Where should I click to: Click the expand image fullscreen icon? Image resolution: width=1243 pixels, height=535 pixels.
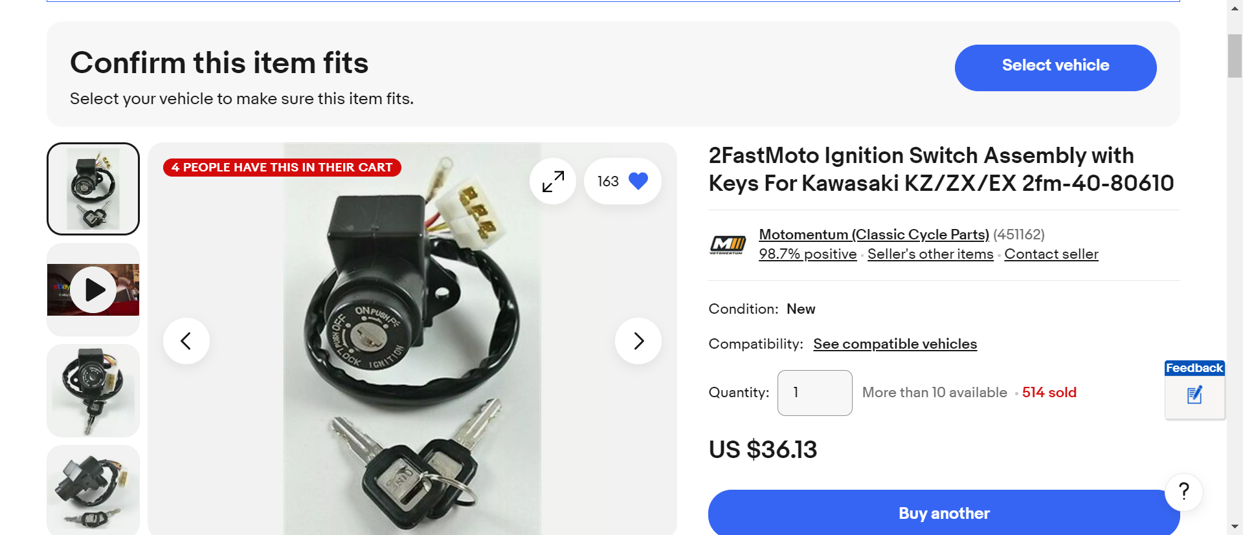pyautogui.click(x=553, y=181)
